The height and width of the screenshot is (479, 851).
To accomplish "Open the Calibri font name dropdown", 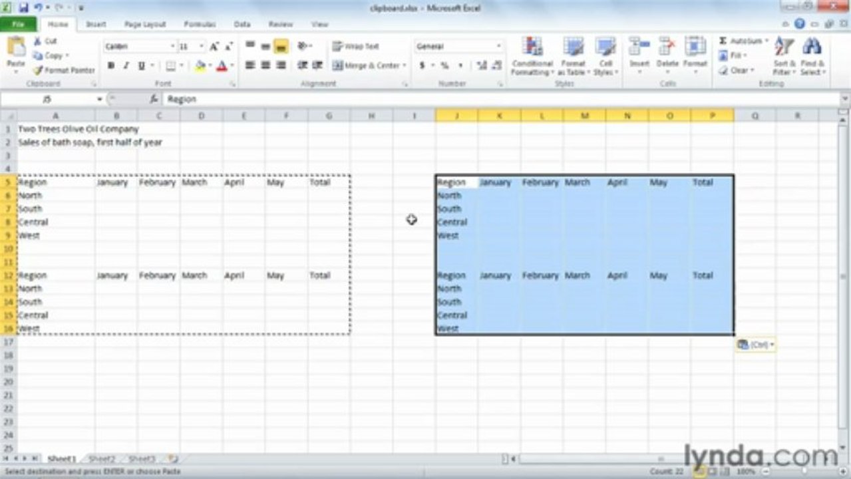I will tap(172, 47).
